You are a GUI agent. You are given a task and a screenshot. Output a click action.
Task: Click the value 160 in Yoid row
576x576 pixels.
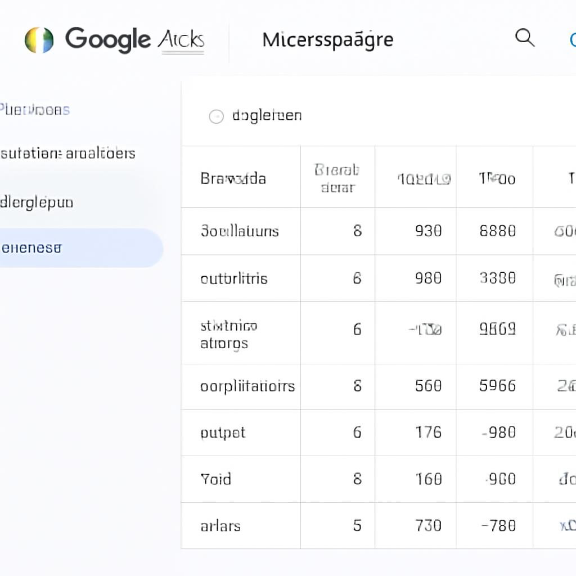[x=428, y=479]
